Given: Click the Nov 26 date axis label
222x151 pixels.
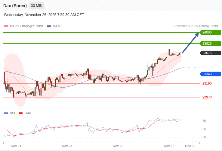Looking at the screenshot, I should click(x=169, y=146).
